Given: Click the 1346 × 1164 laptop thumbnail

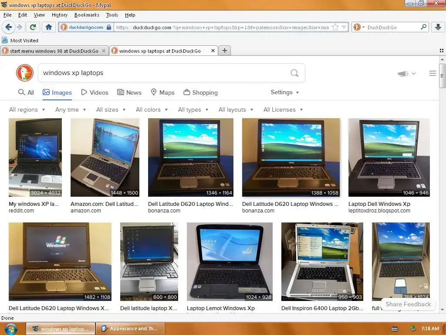Looking at the screenshot, I should 191,157.
